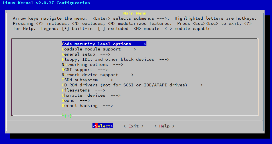Viewport: 272px width, 144px height.
Task: Select Kernel hacking entry
Action: pos(87,106)
